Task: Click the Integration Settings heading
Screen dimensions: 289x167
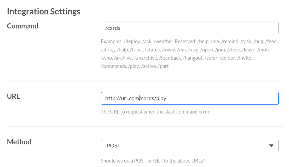Action: (43, 11)
